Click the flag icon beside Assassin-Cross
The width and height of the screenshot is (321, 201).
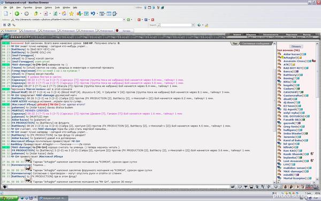tap(314, 61)
